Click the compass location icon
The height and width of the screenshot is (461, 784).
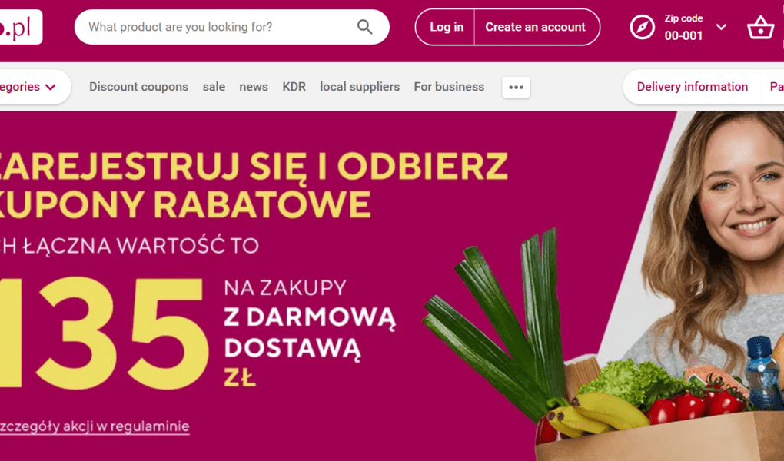[x=642, y=27]
